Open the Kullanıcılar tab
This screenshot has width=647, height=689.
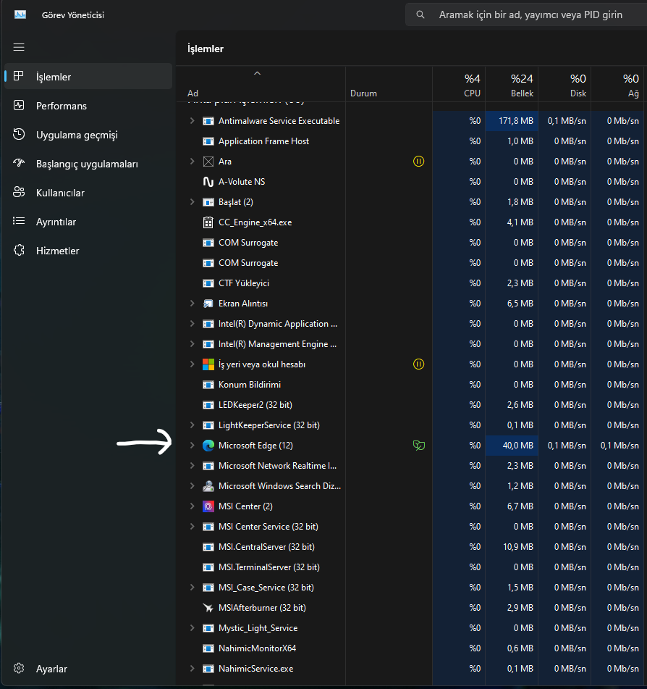pos(88,193)
